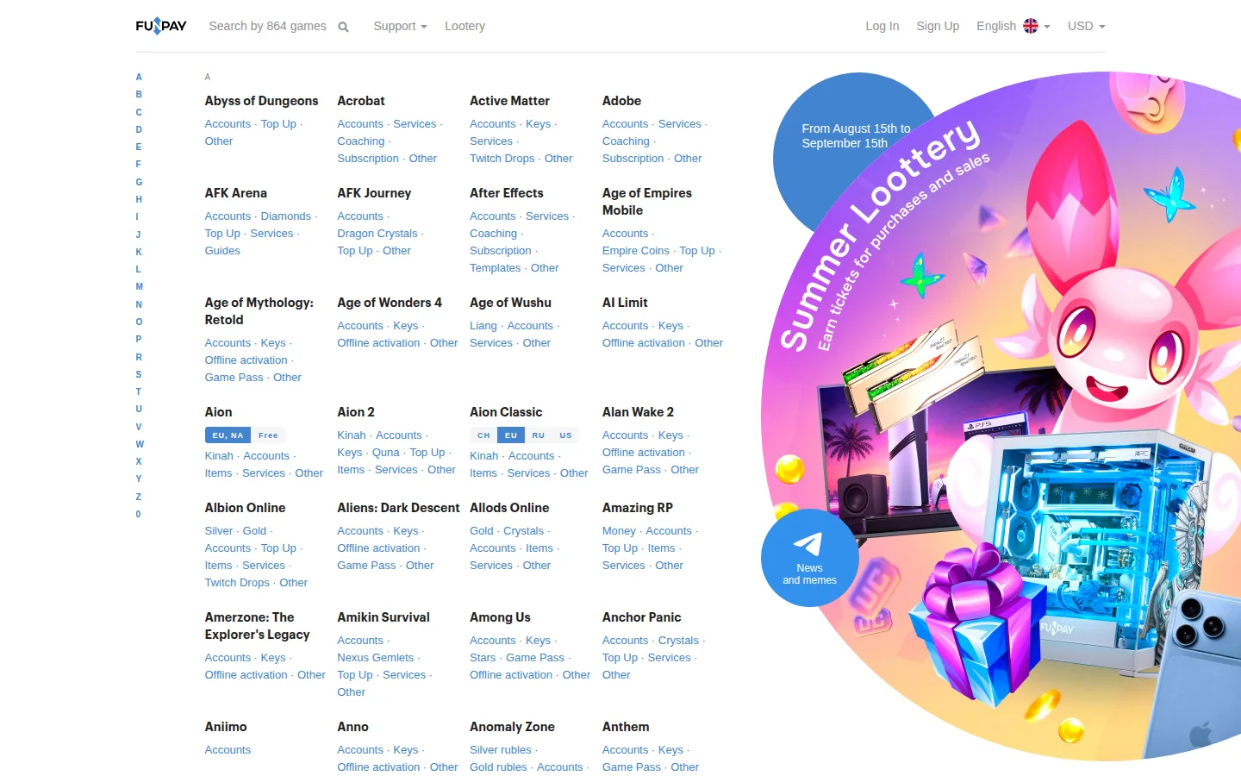Open the Among Us heading

pyautogui.click(x=500, y=617)
